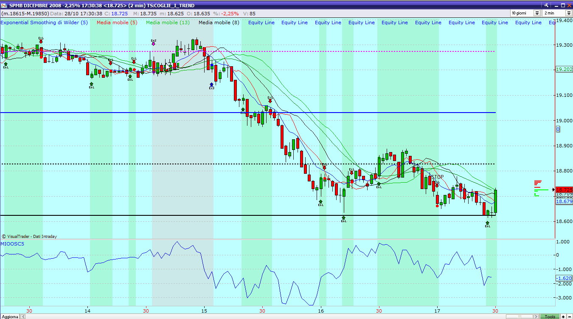This screenshot has width=573, height=319.
Task: Click the Tools button
Action: [550, 316]
